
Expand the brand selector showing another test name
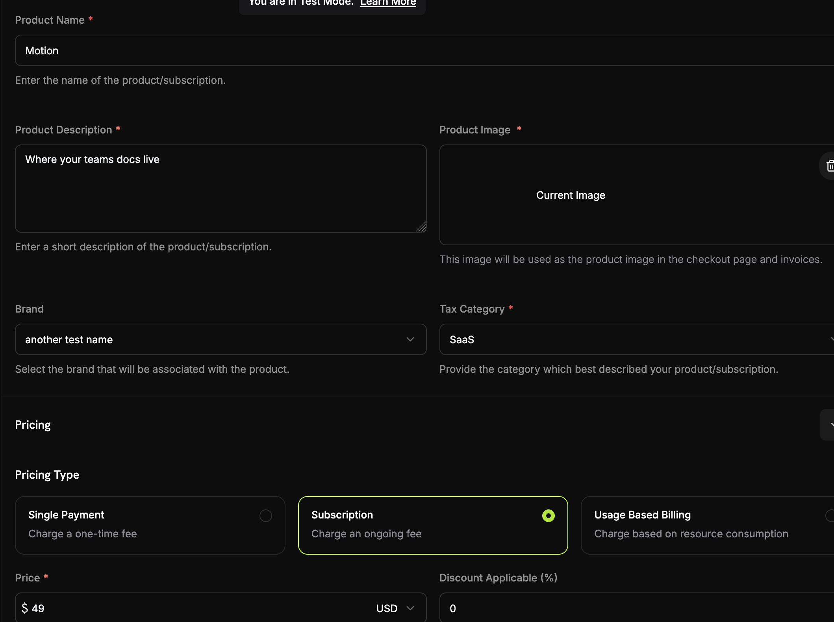410,339
